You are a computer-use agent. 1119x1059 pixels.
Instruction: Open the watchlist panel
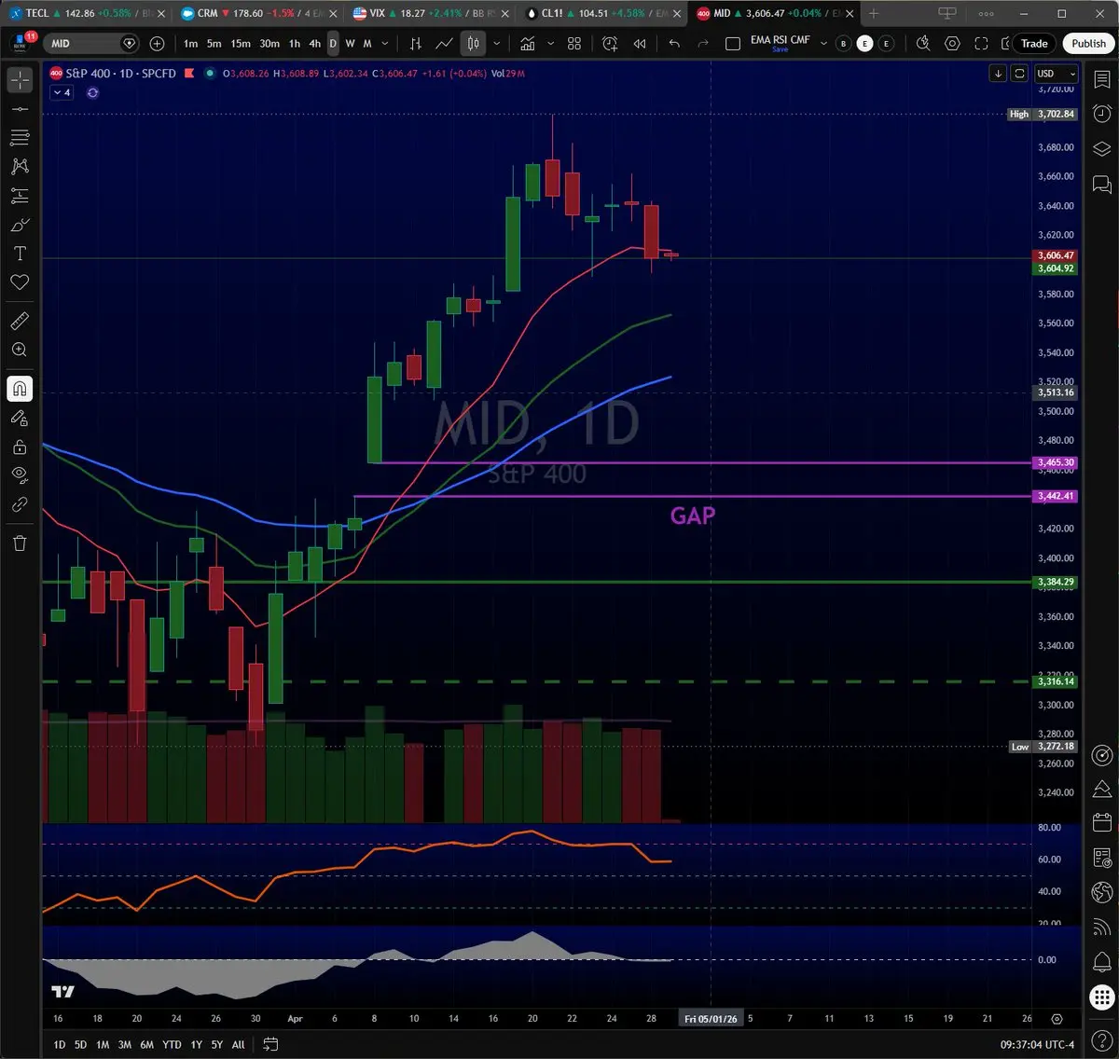pos(1101,80)
